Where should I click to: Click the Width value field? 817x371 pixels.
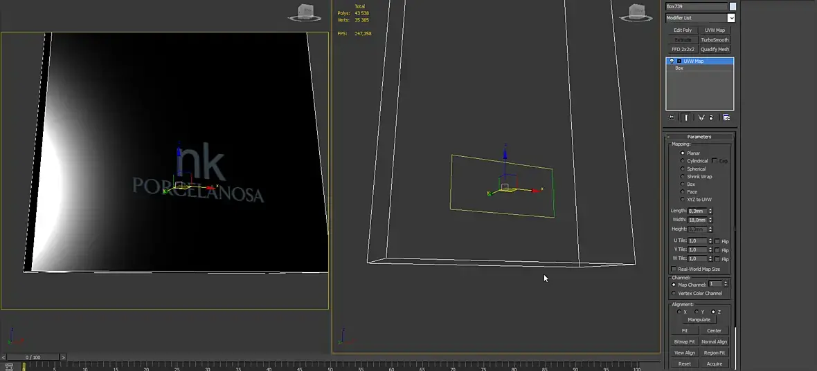tap(698, 220)
